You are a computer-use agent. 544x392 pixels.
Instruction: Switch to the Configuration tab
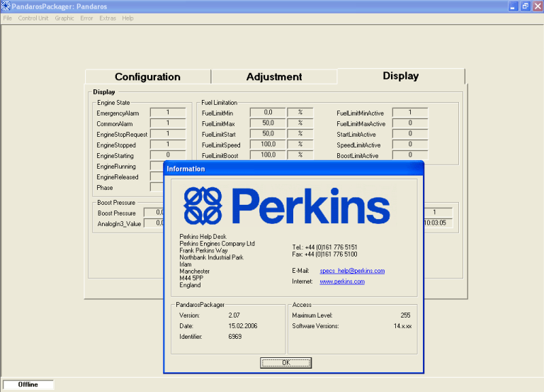(148, 77)
